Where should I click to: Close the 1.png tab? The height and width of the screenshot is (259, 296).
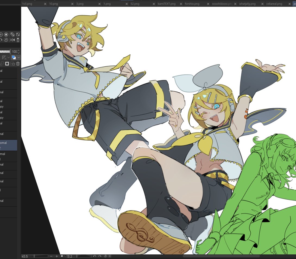click(127, 4)
